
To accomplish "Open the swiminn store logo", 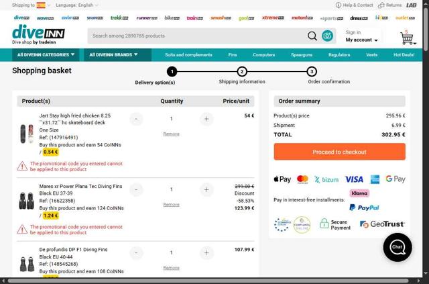I will coord(70,18).
